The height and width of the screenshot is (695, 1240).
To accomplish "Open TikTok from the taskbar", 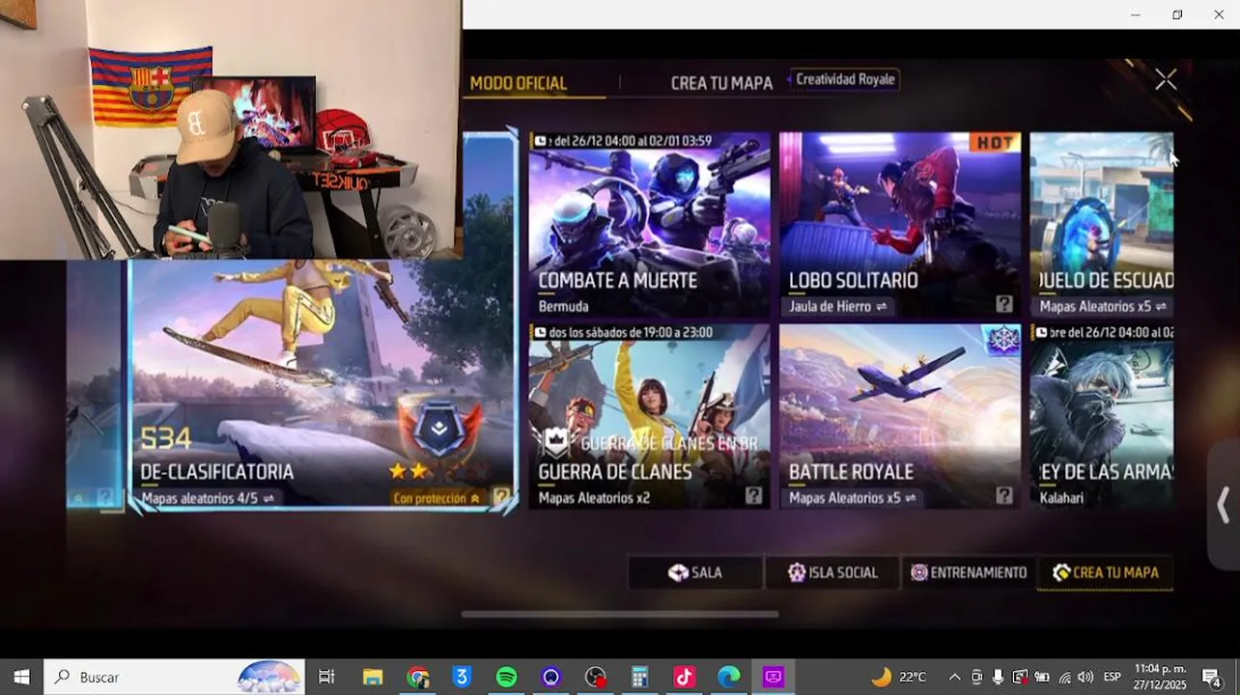I will click(x=684, y=677).
